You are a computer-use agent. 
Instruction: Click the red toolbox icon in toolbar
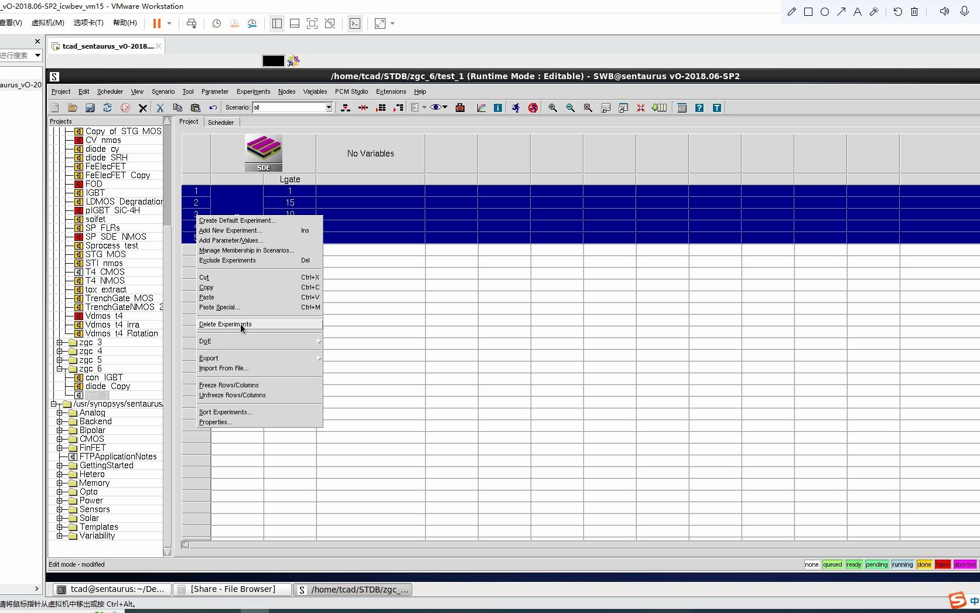point(460,108)
